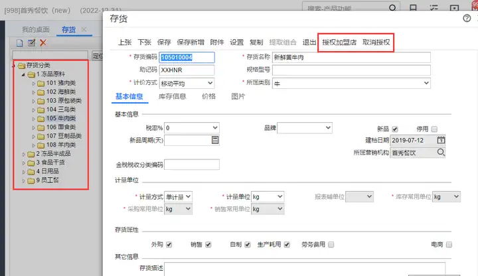Image resolution: width=478 pixels, height=276 pixels.
Task: Expand the 2 冻品半成品 tree node
Action: [24, 154]
